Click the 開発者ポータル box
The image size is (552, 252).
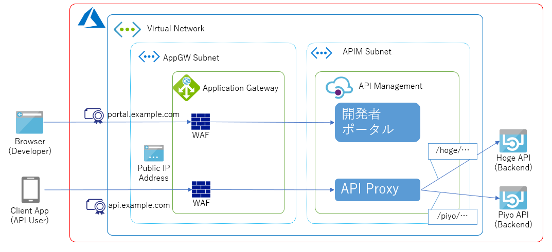pyautogui.click(x=378, y=122)
